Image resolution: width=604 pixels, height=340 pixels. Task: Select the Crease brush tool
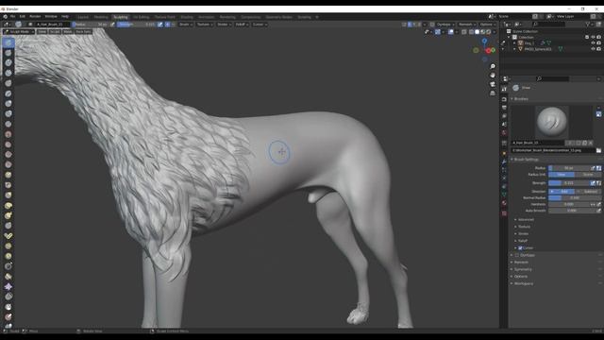[8, 124]
